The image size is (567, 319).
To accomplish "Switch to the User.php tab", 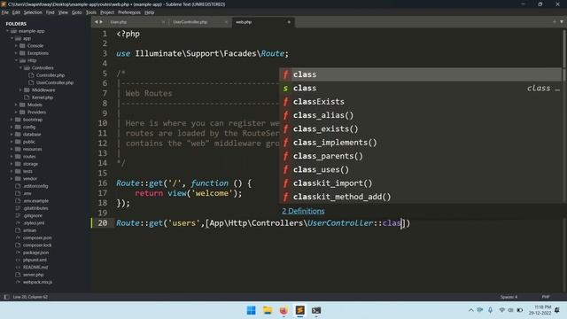I will click(x=119, y=22).
